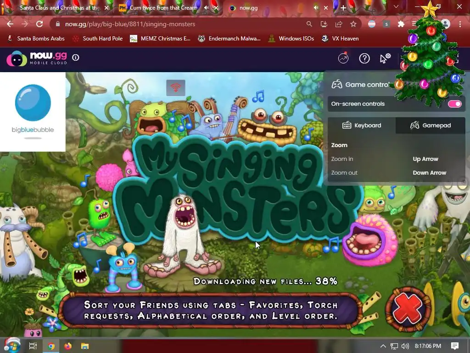Click the gray S extension icon
This screenshot has height=353, width=470.
386,24
